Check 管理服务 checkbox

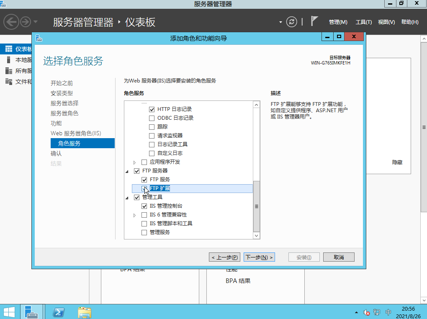pyautogui.click(x=144, y=232)
